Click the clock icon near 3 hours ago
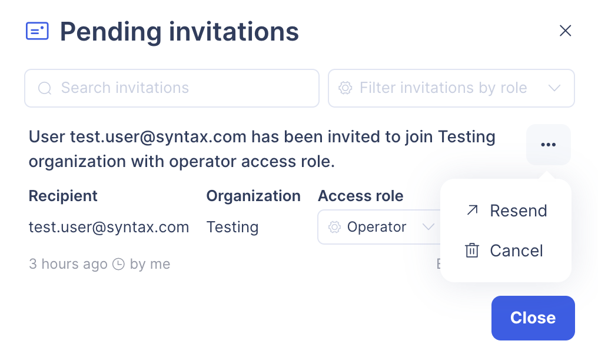This screenshot has height=354, width=598. pyautogui.click(x=118, y=264)
